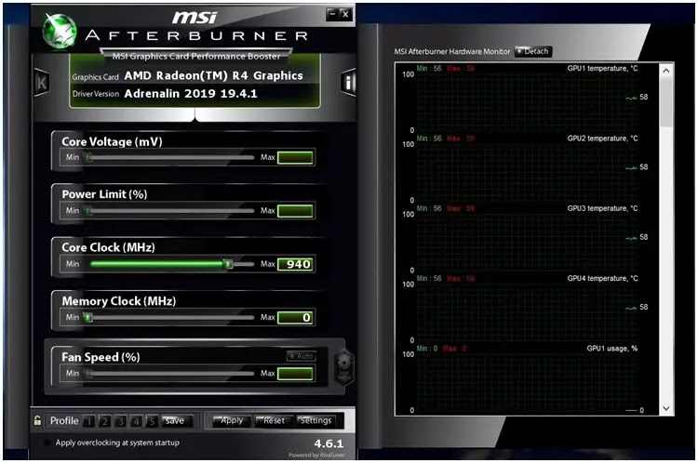Click the GPU1 usage graph label
Image resolution: width=698 pixels, height=463 pixels.
(612, 349)
